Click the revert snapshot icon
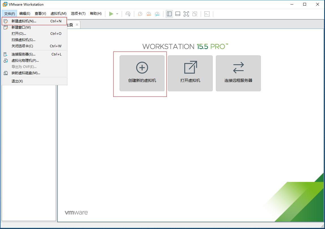 [x=148, y=14]
